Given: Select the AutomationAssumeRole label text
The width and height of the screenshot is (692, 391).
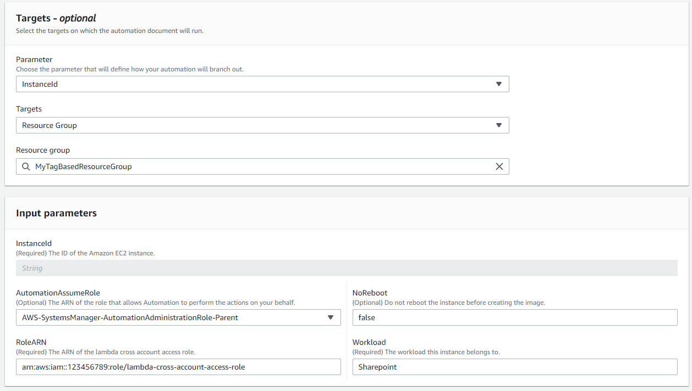Looking at the screenshot, I should click(x=57, y=293).
